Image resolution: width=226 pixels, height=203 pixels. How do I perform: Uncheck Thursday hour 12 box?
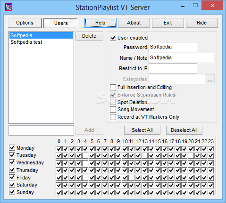pos(138,170)
